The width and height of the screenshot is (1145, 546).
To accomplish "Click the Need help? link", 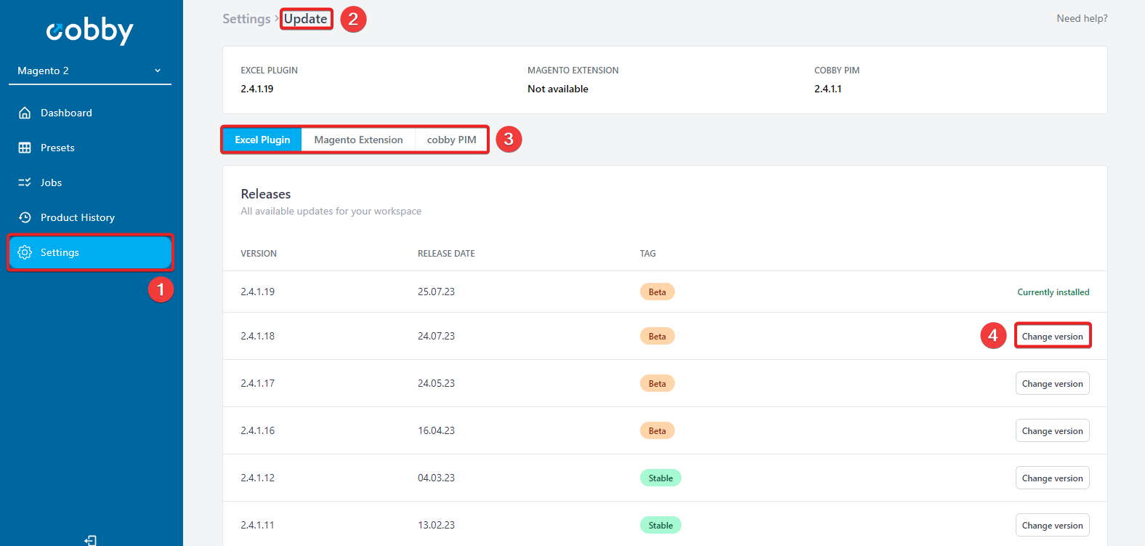I will pyautogui.click(x=1082, y=18).
